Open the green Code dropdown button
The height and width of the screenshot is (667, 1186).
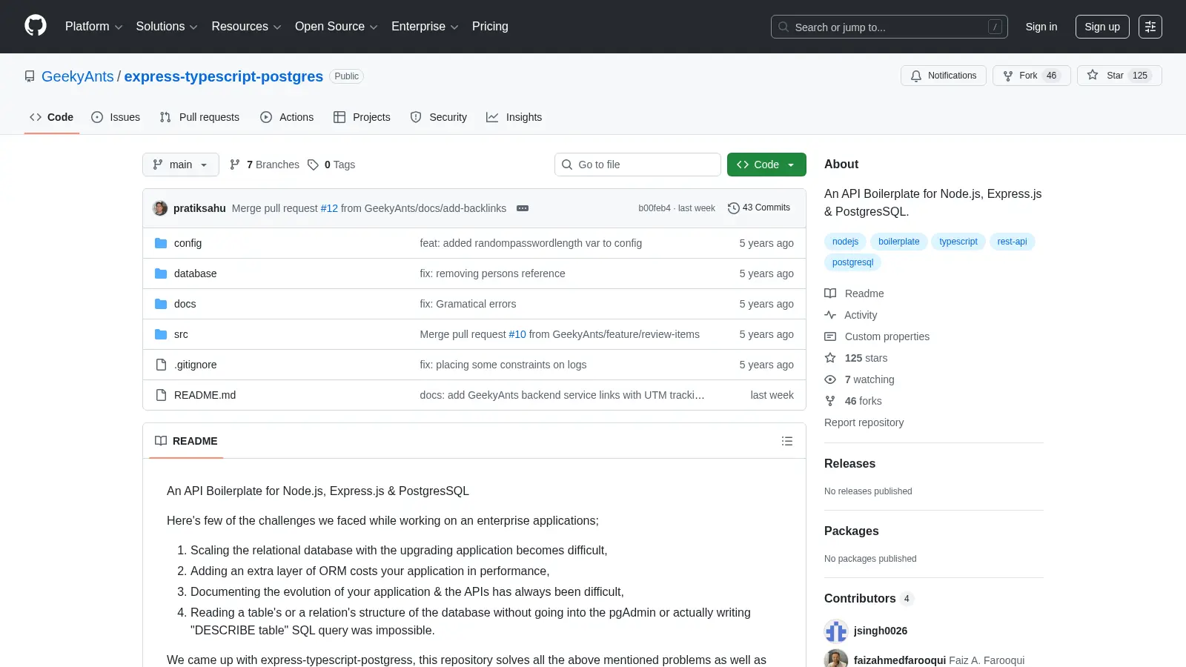766,165
